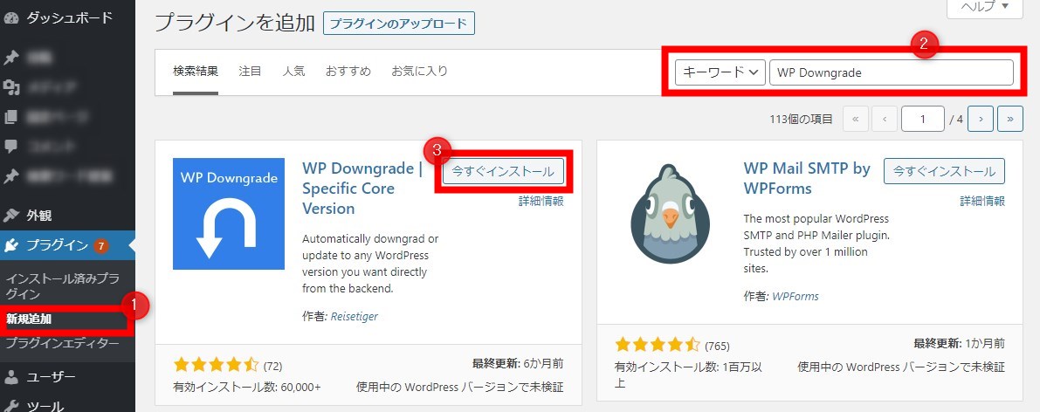The image size is (1040, 412).
Task: Click the blurred pages sidebar icon
Action: (x=11, y=117)
